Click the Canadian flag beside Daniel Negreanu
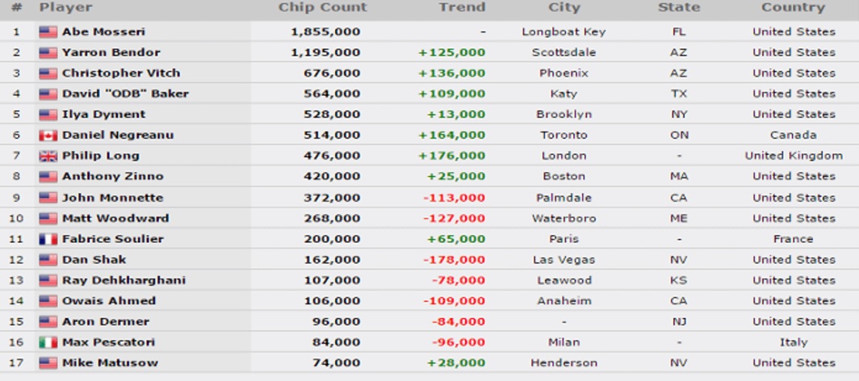 (x=48, y=136)
